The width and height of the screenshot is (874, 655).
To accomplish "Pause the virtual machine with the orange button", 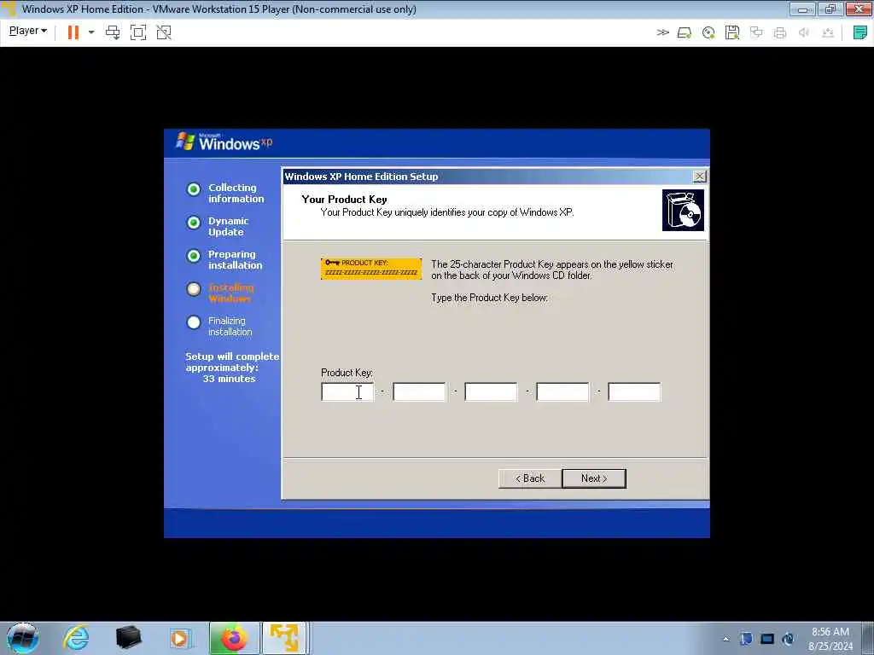I will coord(73,32).
